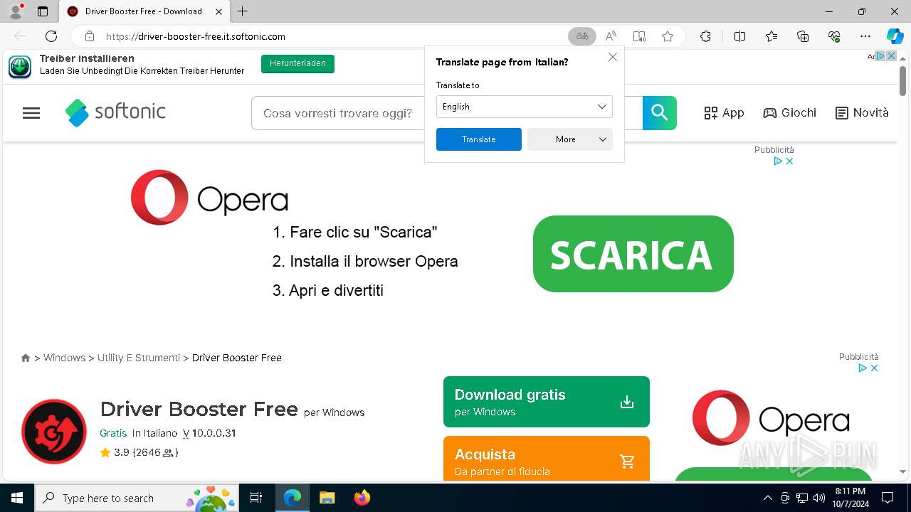Click the green SCARICA button
Image resolution: width=911 pixels, height=512 pixels.
point(633,254)
